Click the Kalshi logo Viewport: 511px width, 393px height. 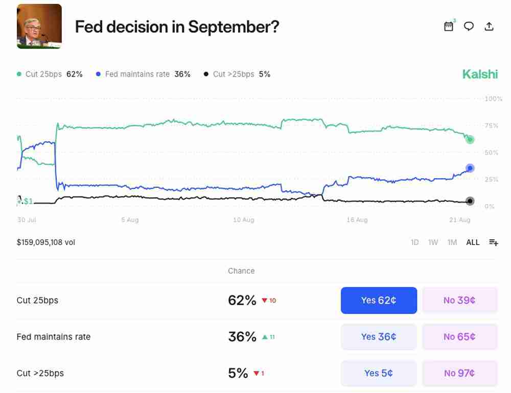pyautogui.click(x=480, y=74)
